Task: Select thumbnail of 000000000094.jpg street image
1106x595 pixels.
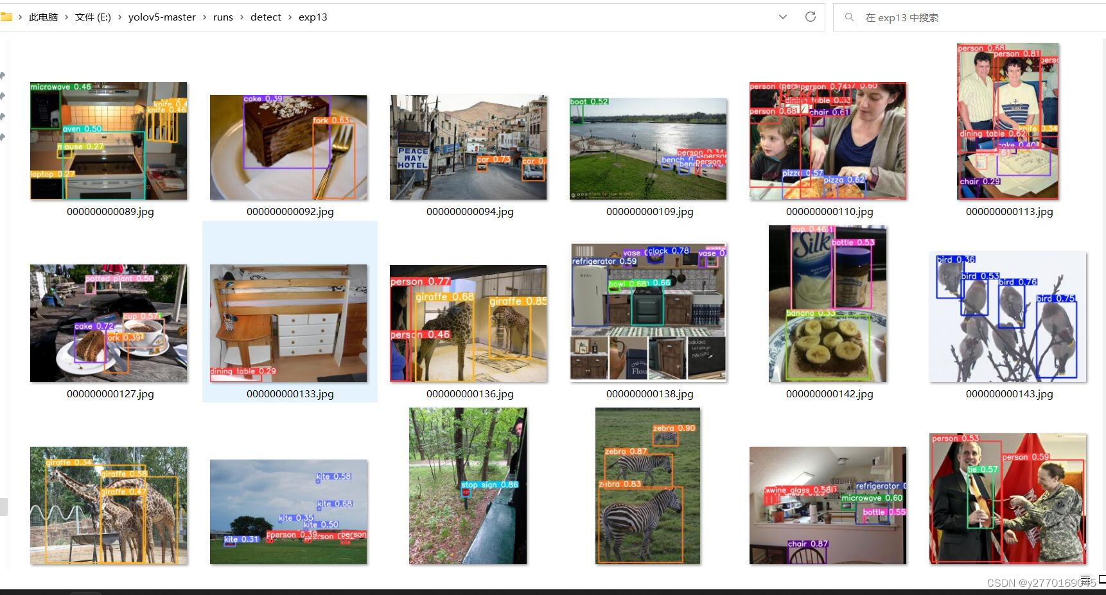Action: click(468, 147)
